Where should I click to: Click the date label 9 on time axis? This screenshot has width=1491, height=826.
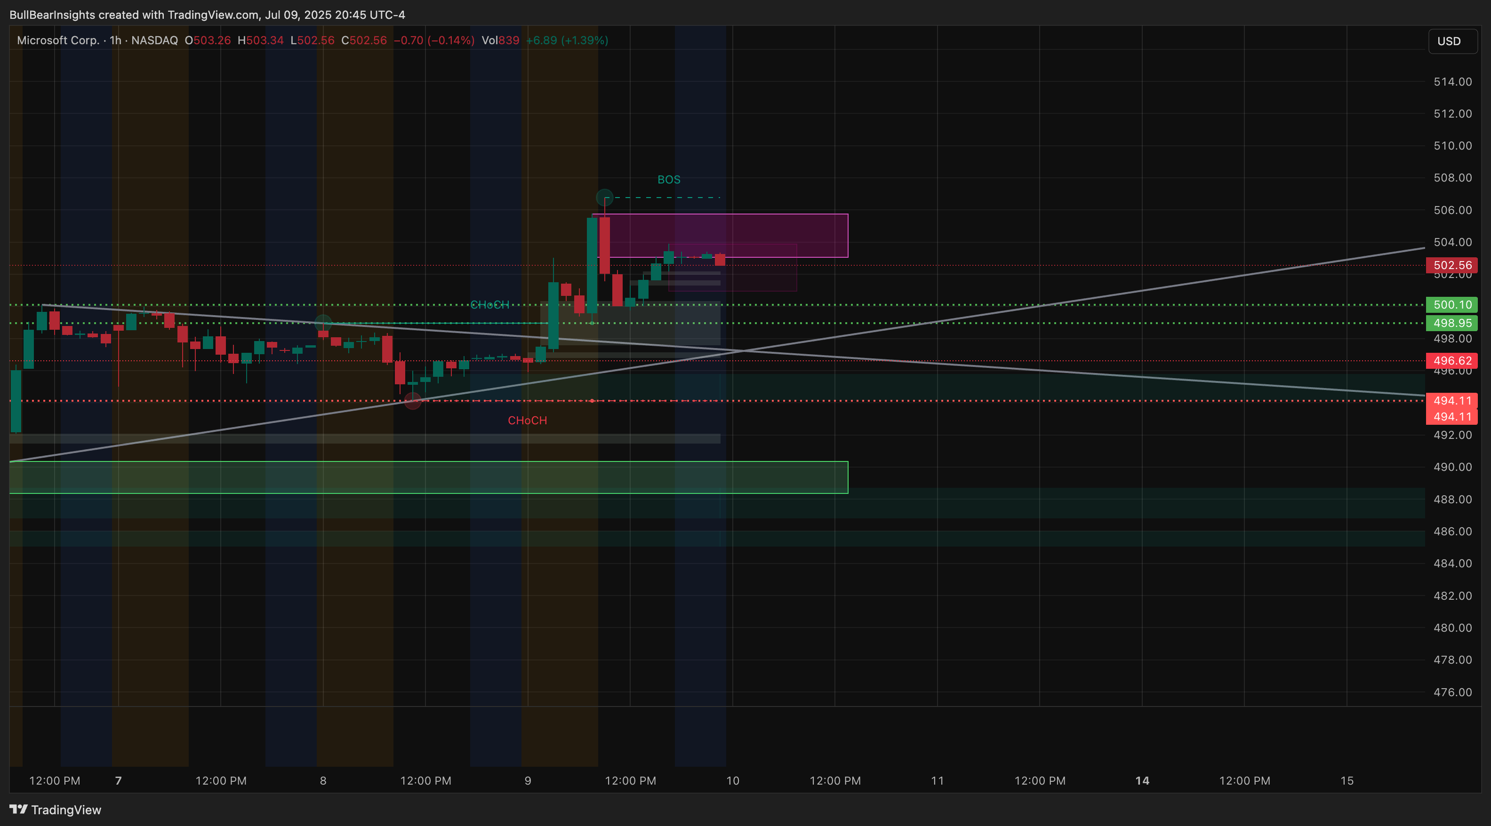coord(527,781)
